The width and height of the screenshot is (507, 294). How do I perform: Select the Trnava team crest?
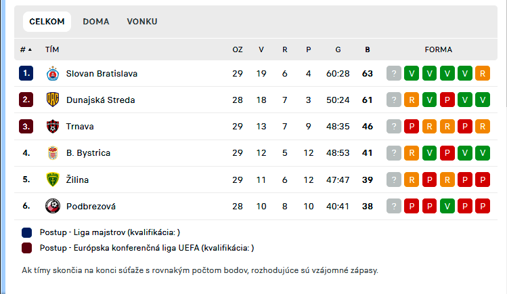click(x=52, y=126)
